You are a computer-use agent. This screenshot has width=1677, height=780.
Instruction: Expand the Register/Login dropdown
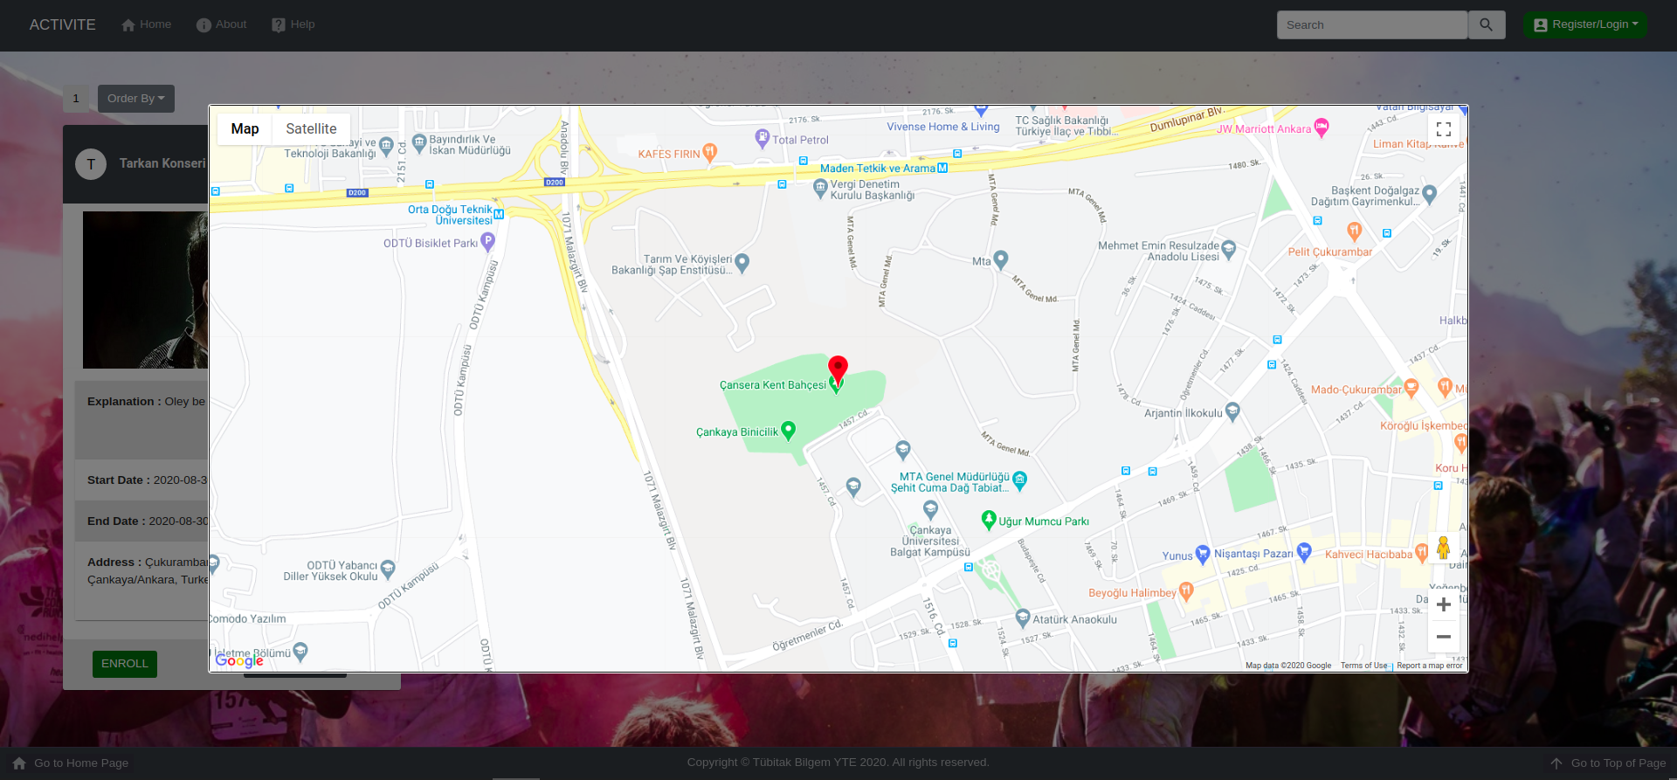(1585, 24)
